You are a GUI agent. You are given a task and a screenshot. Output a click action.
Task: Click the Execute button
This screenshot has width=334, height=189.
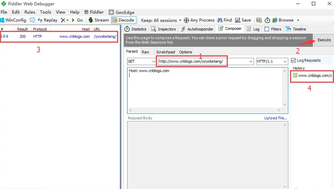pos(324,40)
